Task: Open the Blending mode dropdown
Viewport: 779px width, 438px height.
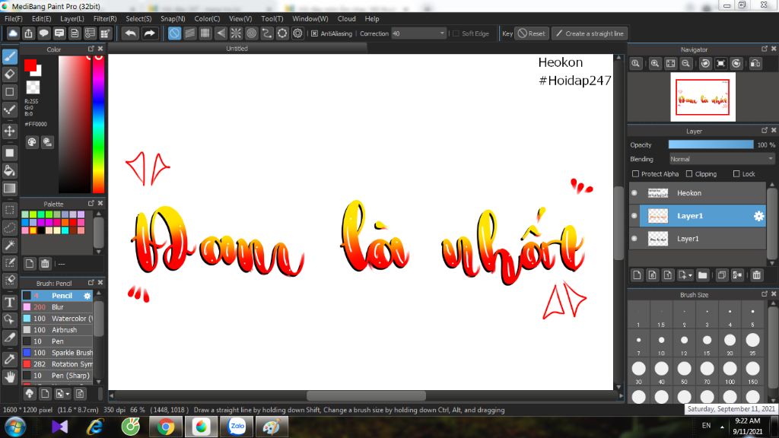Action: 770,159
